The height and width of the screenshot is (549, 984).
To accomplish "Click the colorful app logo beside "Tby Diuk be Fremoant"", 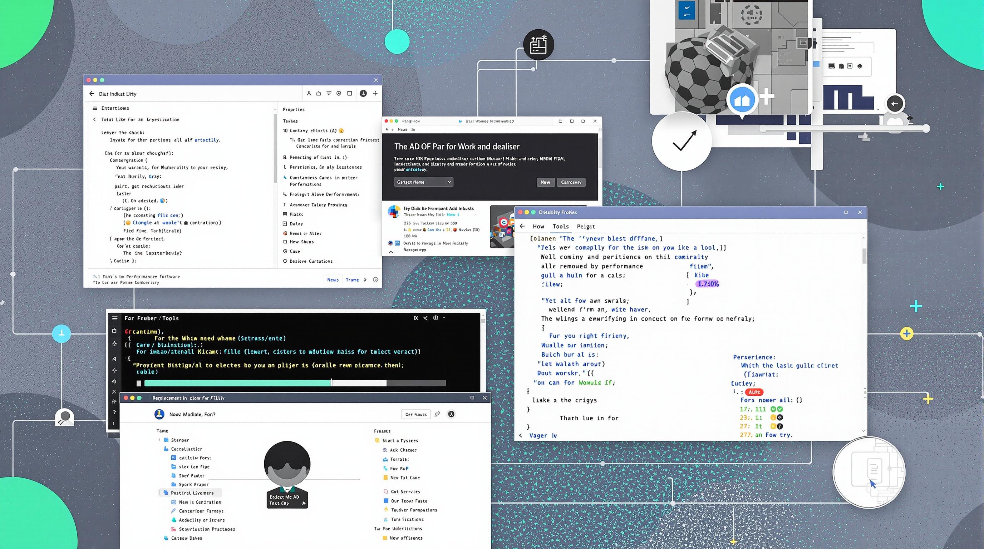I will [394, 211].
